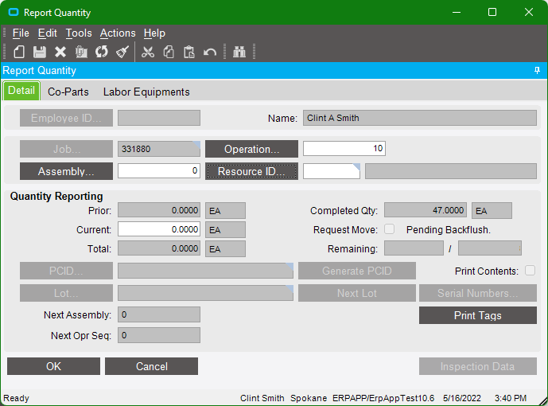This screenshot has width=548, height=406.
Task: Click "Spokane" in the status bar
Action: click(x=309, y=398)
